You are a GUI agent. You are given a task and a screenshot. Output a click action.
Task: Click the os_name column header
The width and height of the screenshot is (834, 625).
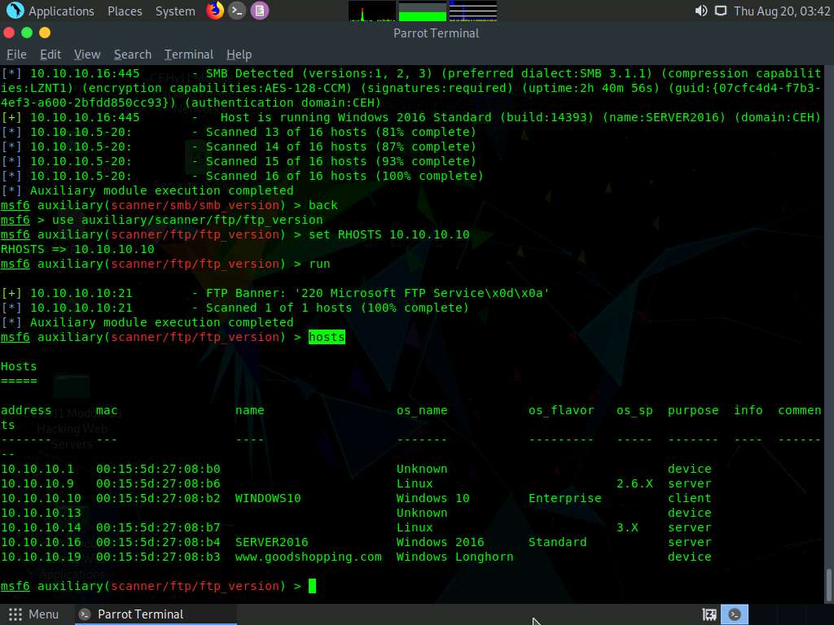click(x=422, y=410)
